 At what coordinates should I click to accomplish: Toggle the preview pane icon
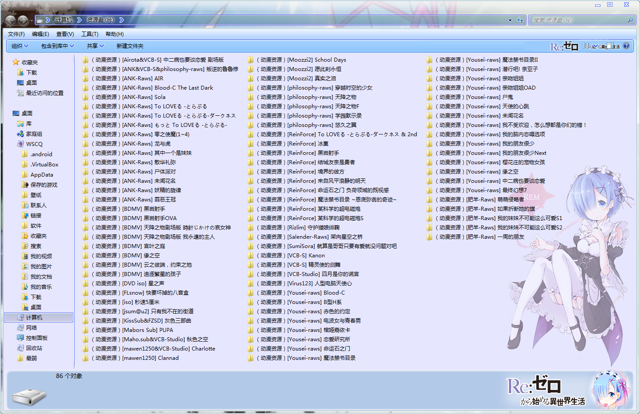[x=610, y=46]
